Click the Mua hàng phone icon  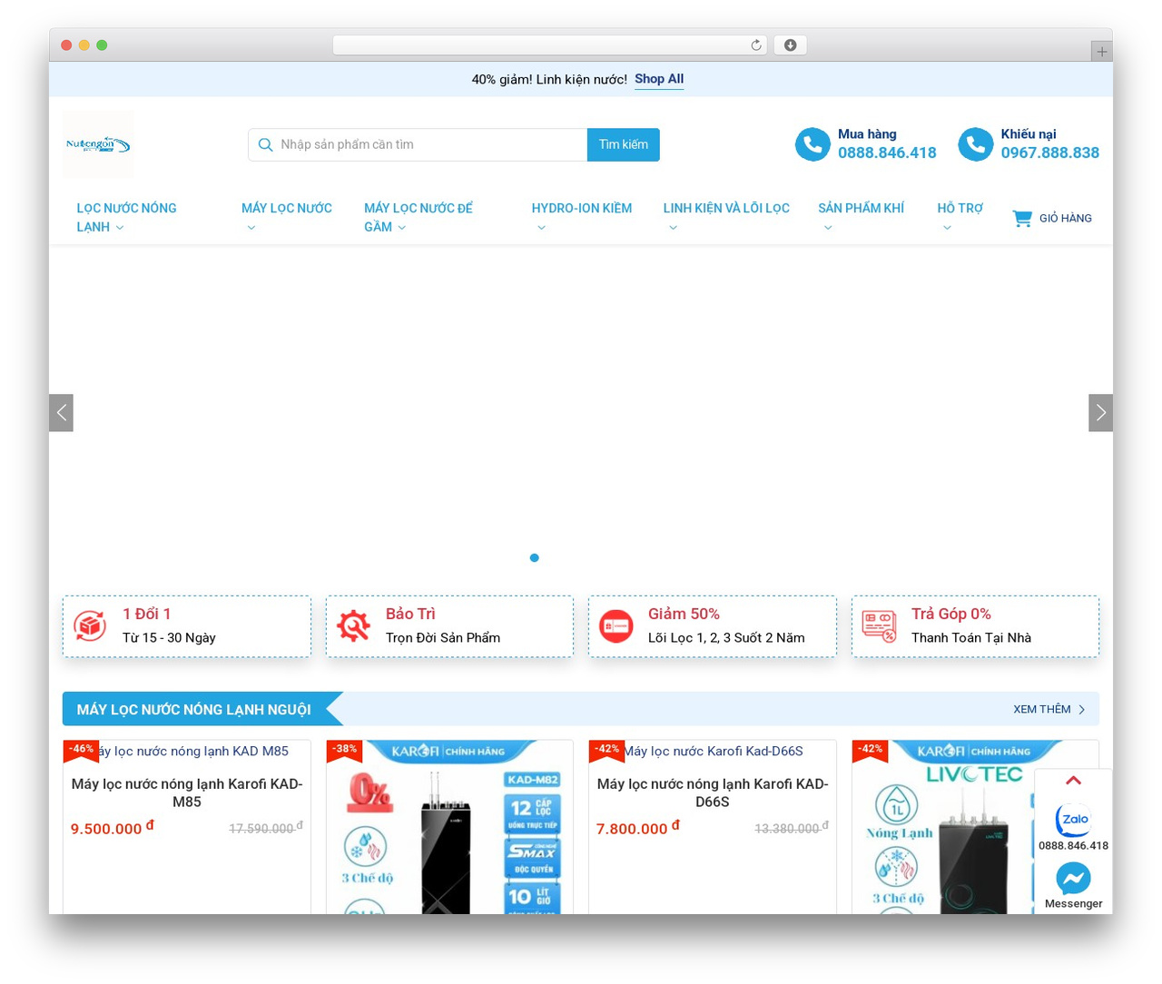812,144
